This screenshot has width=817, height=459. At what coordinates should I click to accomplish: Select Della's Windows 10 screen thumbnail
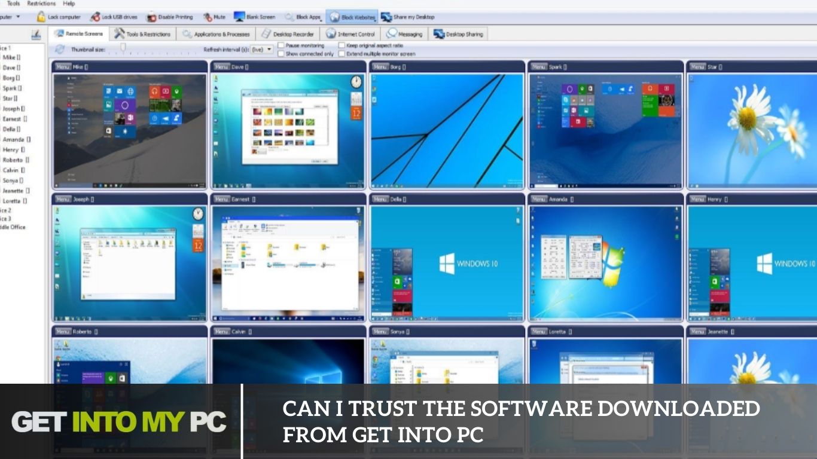[447, 263]
